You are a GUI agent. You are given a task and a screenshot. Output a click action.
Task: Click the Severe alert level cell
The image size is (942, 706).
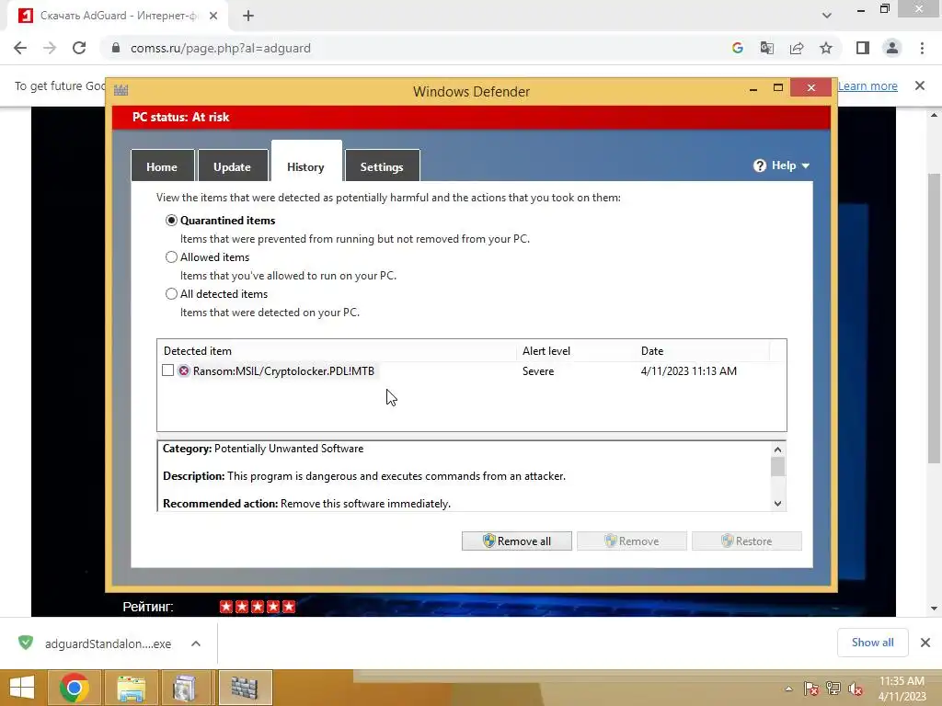(538, 371)
